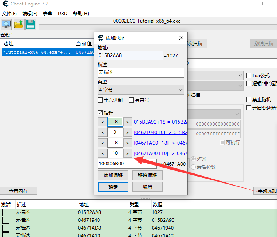
Task: Enable the Lua公式 checkbox
Action: pyautogui.click(x=249, y=76)
